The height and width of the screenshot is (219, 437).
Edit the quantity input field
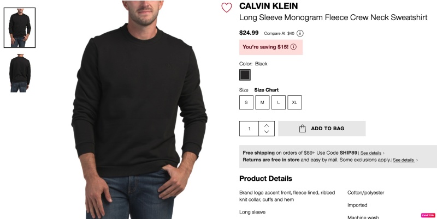249,129
